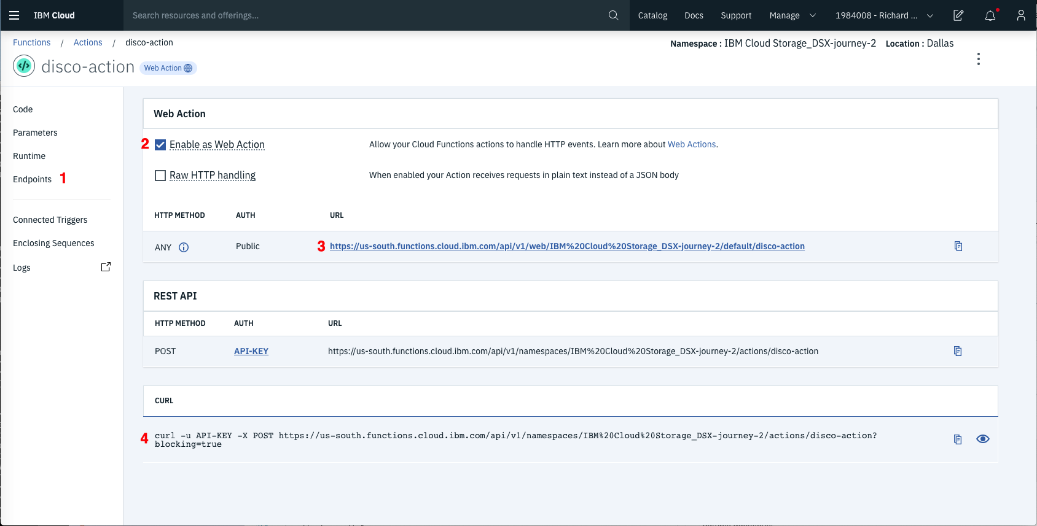Click the curl command text
The image size is (1037, 526).
[x=516, y=439]
